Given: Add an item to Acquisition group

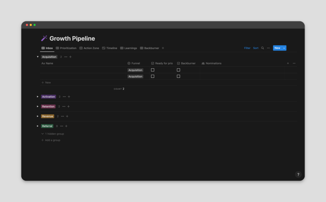Looking at the screenshot, I should [70, 57].
